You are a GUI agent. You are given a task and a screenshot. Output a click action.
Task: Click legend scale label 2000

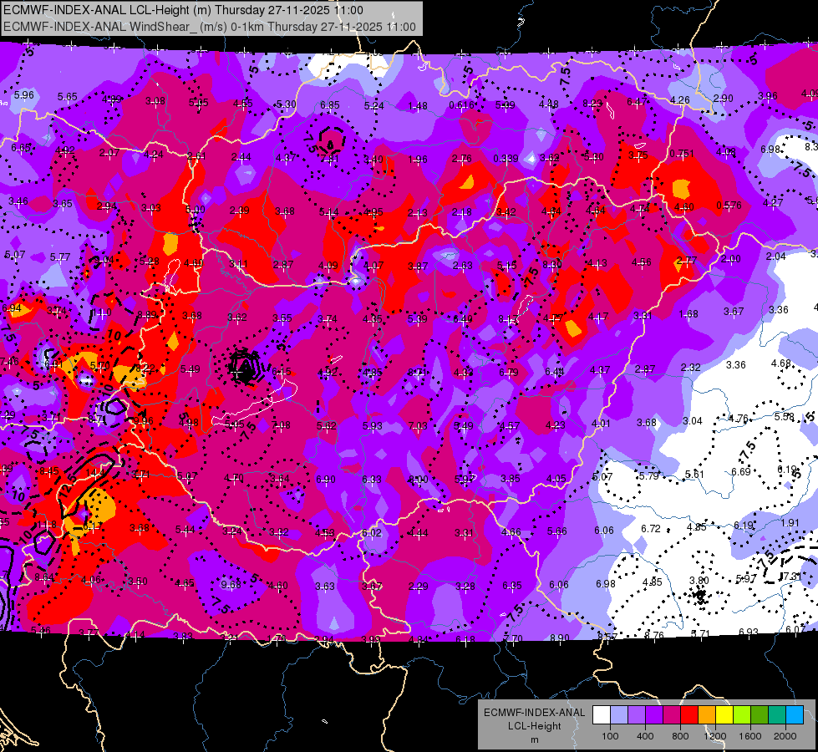click(785, 736)
